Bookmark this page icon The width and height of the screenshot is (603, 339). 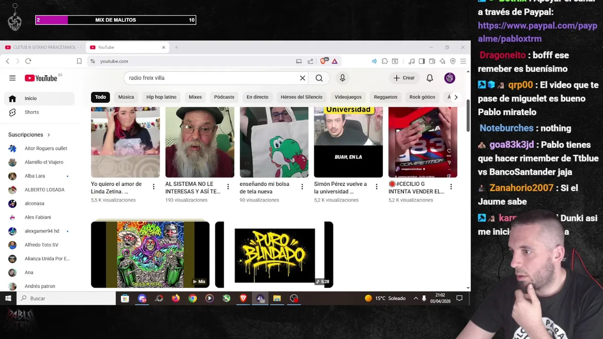point(79,61)
